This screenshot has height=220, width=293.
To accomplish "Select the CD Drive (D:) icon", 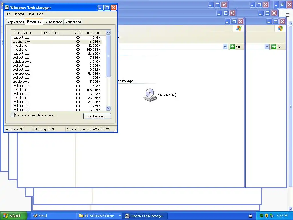I will [x=150, y=95].
